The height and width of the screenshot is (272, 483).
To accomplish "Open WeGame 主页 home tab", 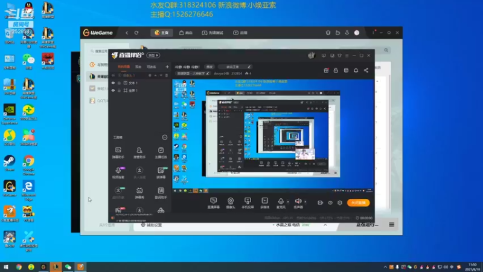I will click(162, 33).
